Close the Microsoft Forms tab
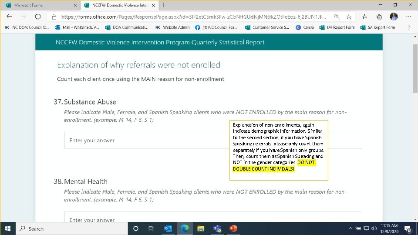Screen dimensions: 418x235 (x=75, y=5)
